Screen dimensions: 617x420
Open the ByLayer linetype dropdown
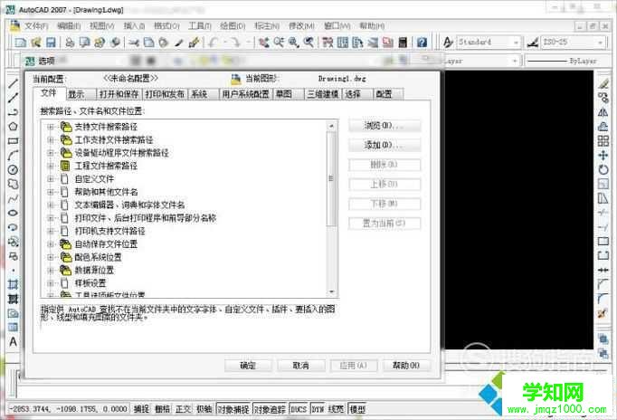[565, 61]
